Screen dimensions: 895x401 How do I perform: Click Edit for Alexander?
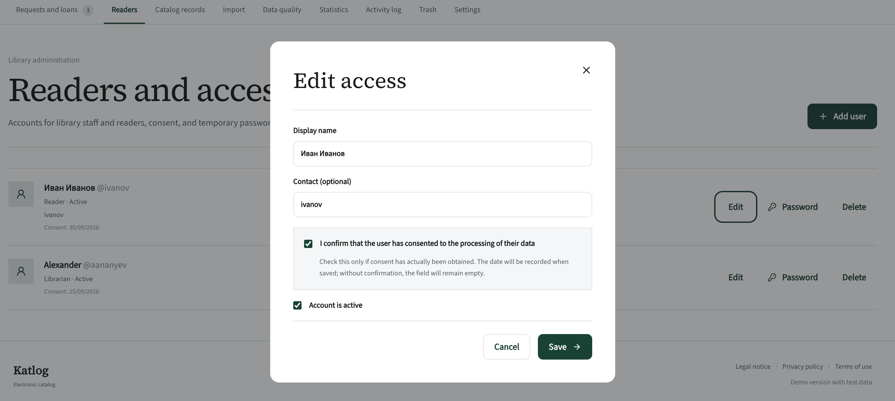(736, 277)
